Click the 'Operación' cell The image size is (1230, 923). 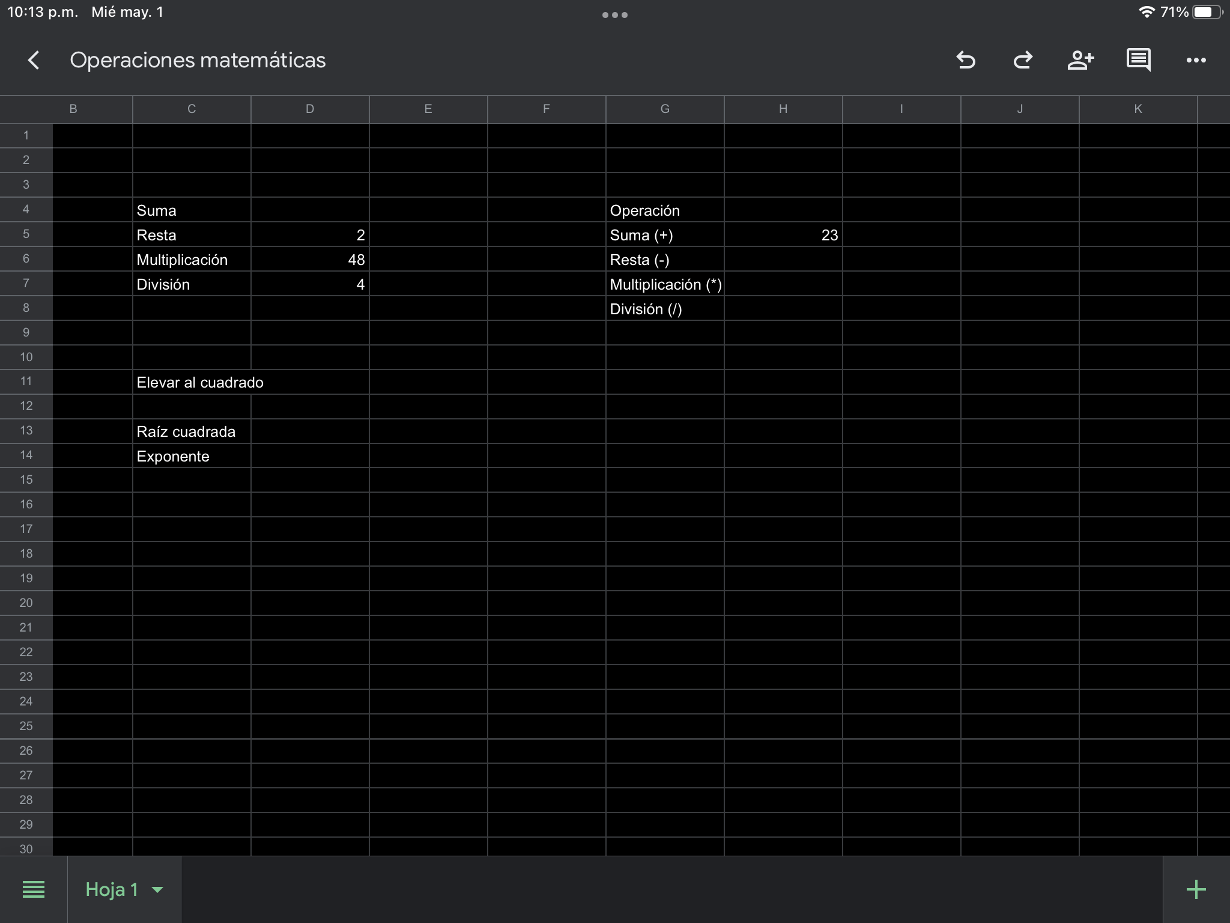click(x=665, y=210)
